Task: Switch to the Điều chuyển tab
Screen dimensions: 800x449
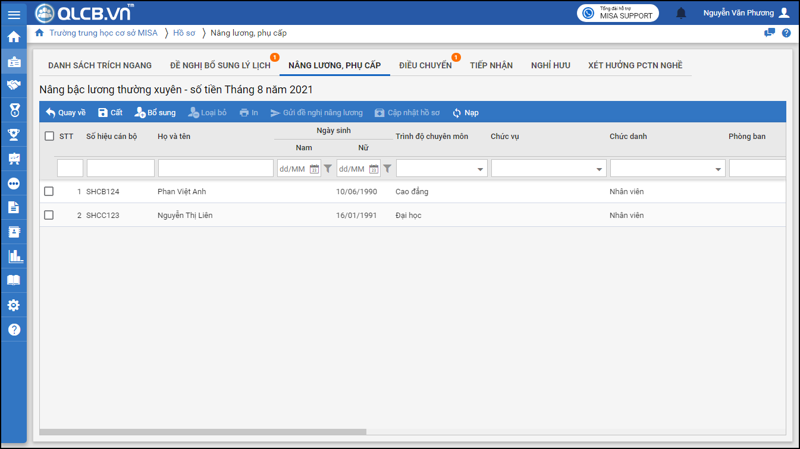Action: 425,65
